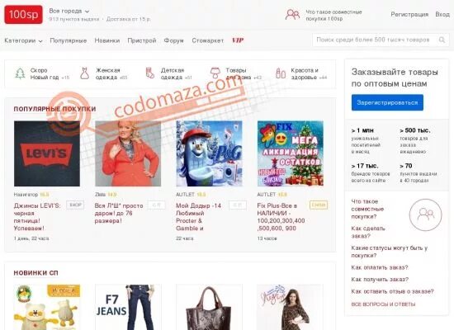Image resolution: width=454 pixels, height=330 pixels.
Task: Open the VIP menu link
Action: [238, 40]
